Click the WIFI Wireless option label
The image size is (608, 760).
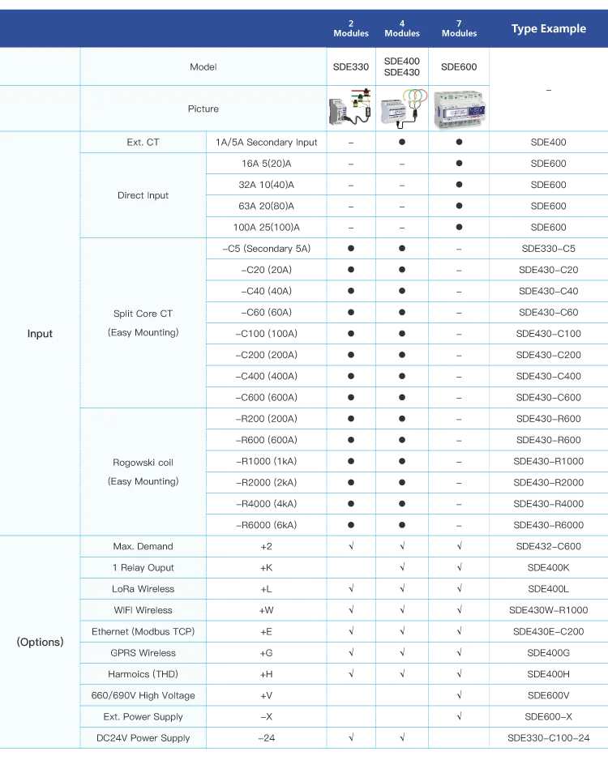[x=143, y=610]
